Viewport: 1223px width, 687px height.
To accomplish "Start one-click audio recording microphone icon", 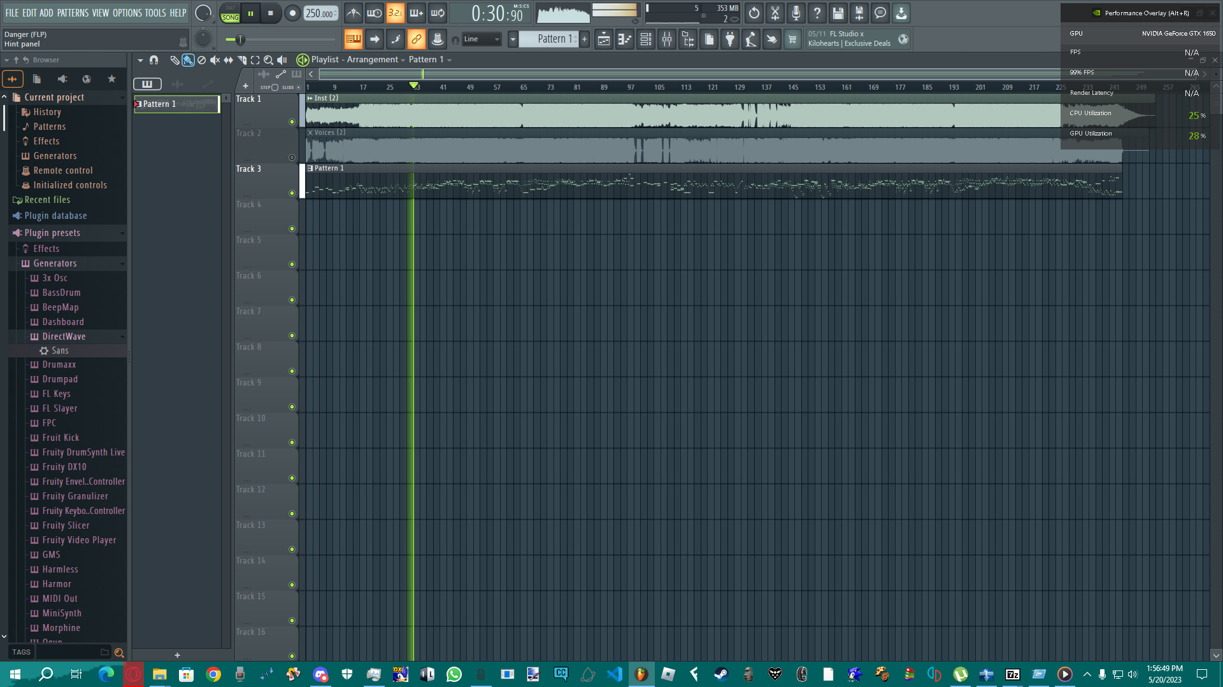I will [796, 13].
